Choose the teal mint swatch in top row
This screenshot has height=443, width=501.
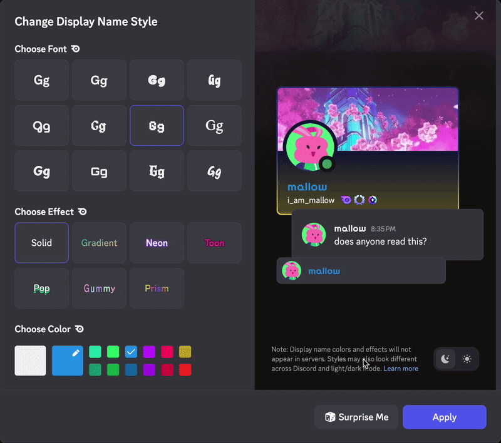(x=95, y=352)
